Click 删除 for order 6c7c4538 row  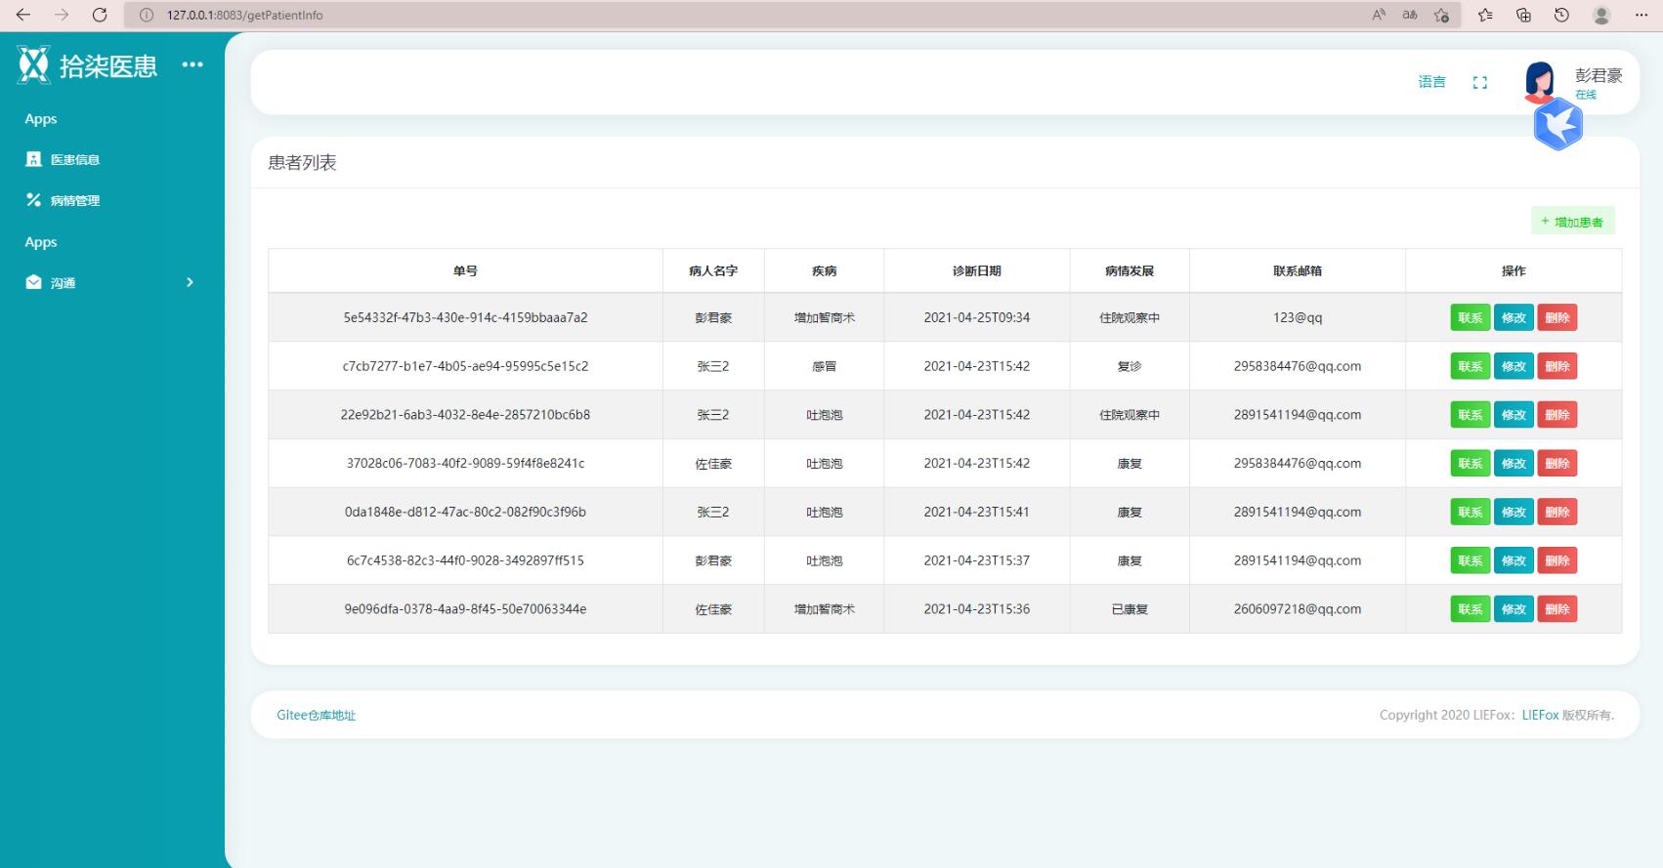coord(1556,560)
